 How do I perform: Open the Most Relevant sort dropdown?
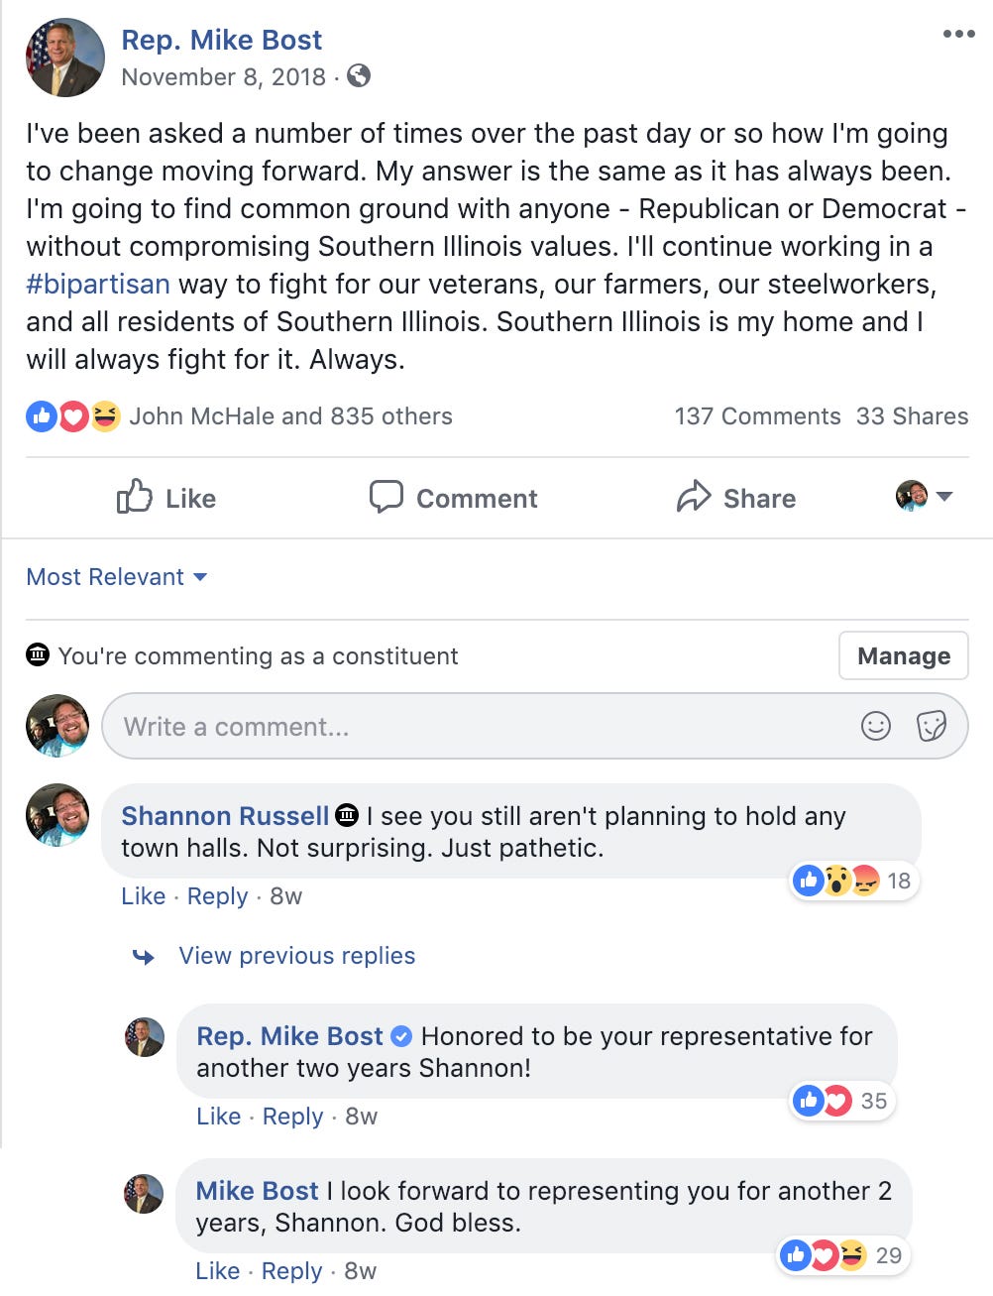pos(116,577)
